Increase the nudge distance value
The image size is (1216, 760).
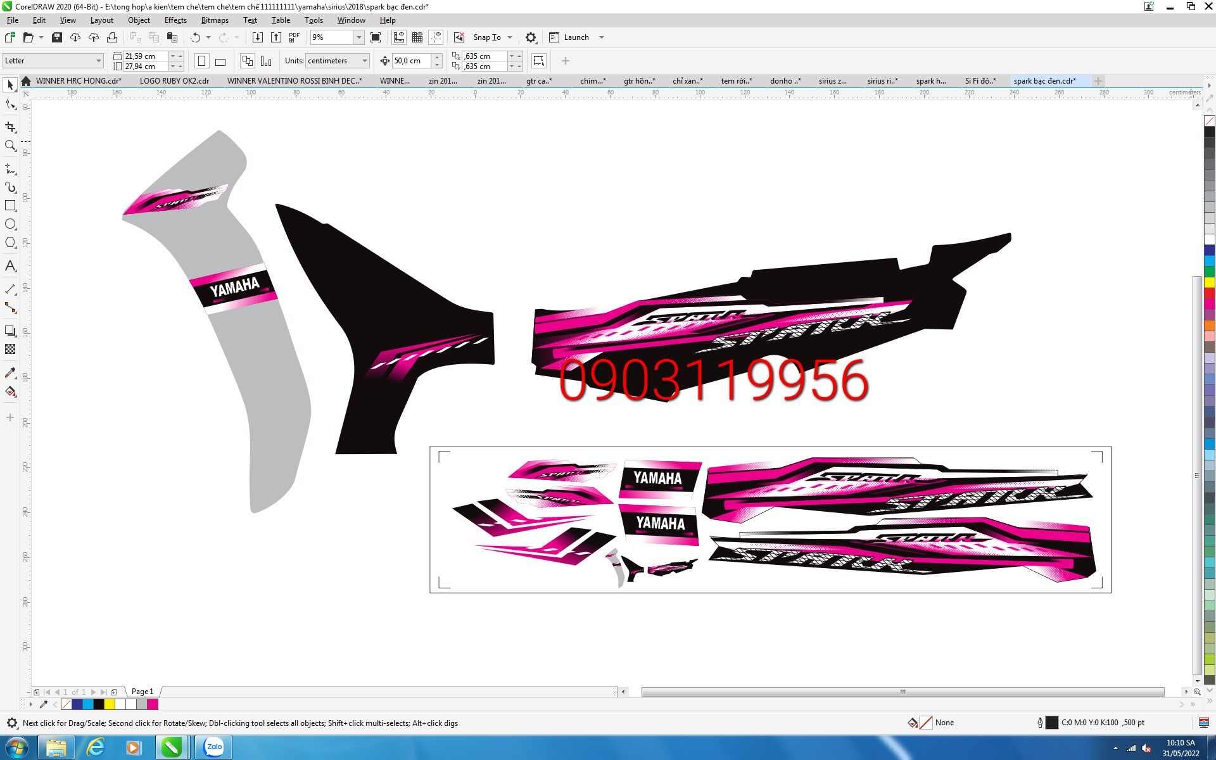(x=437, y=57)
